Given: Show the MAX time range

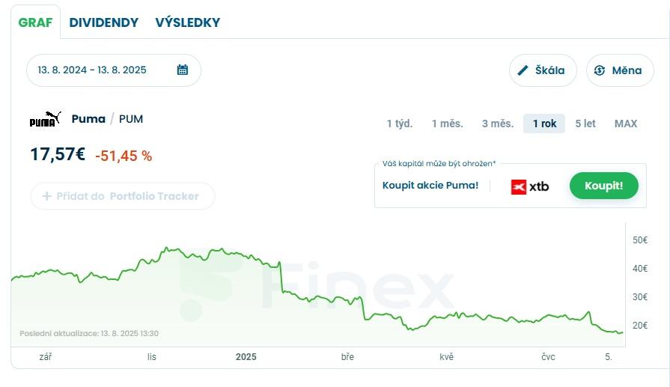Looking at the screenshot, I should point(626,124).
